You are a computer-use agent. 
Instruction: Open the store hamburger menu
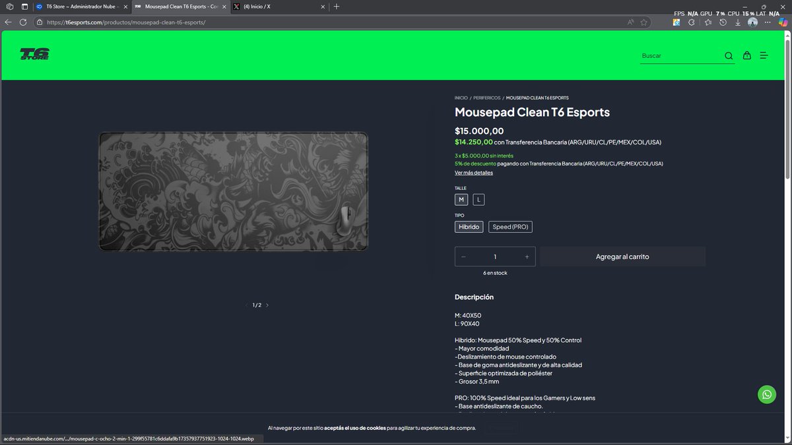click(x=764, y=55)
